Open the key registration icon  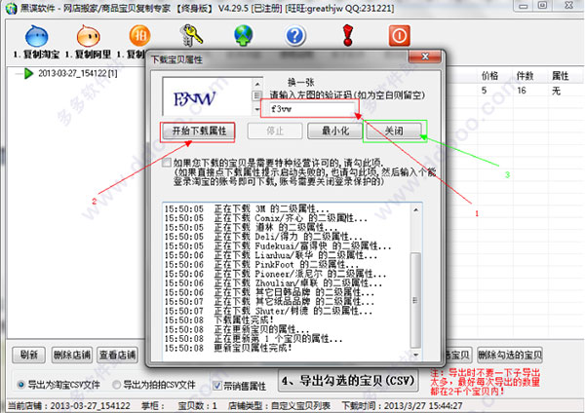pyautogui.click(x=191, y=35)
